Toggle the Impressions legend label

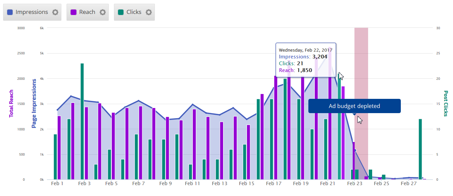32,12
